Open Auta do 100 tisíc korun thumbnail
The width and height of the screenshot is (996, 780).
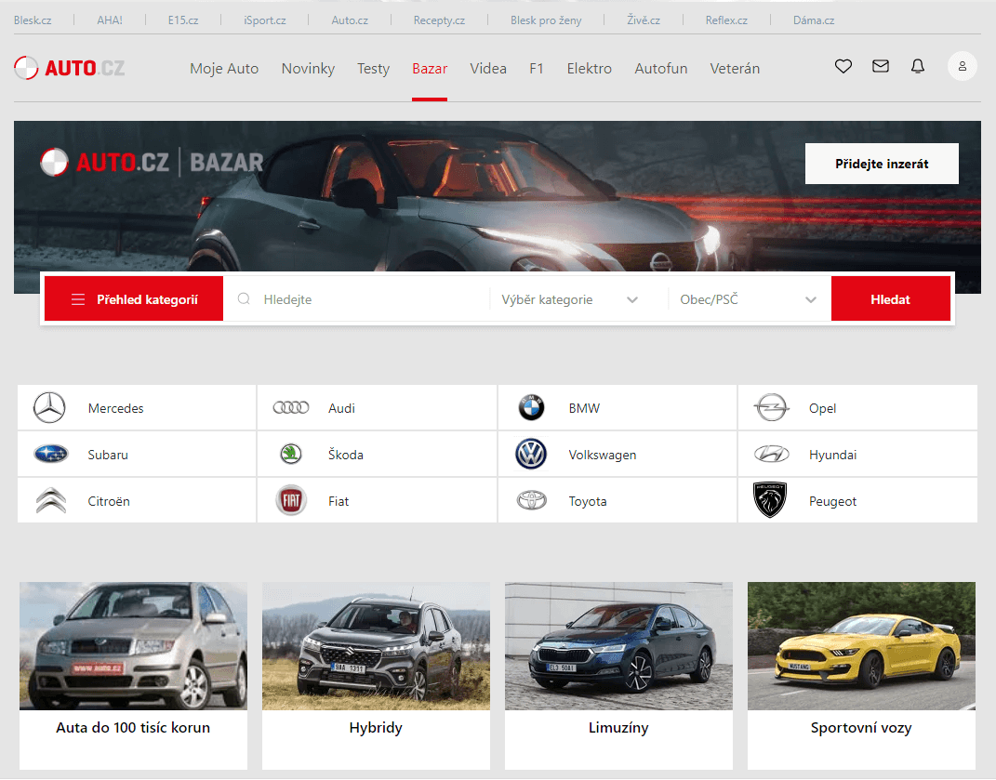click(x=133, y=646)
